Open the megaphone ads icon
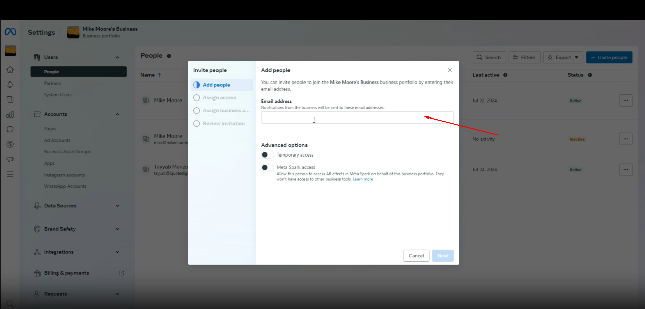The image size is (645, 309). point(10,159)
